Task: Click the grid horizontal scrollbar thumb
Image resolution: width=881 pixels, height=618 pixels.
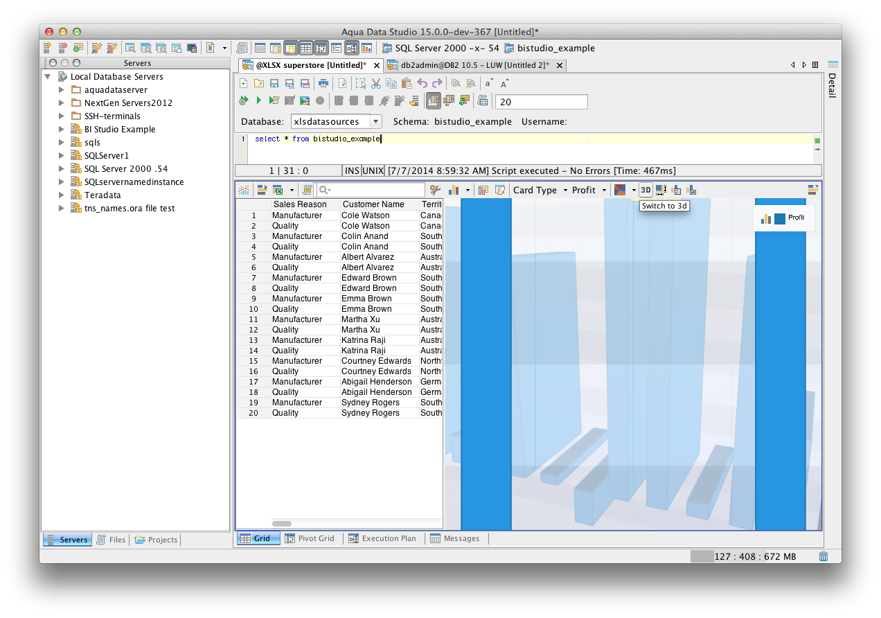Action: pyautogui.click(x=281, y=524)
